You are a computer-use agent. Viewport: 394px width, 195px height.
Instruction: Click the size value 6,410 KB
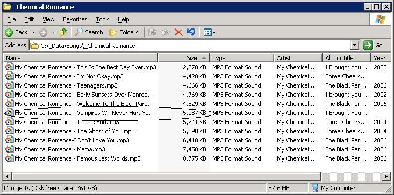tap(195, 140)
